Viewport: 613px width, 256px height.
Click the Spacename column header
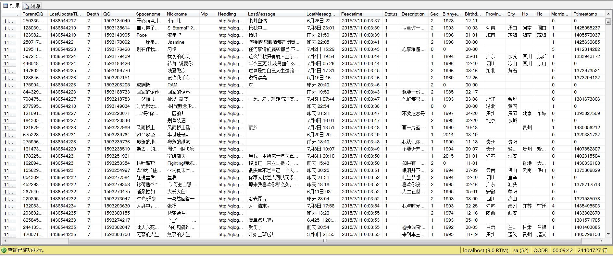click(x=149, y=14)
